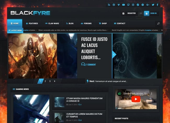
Task: Open the Forums menu item
Action: 86,24
